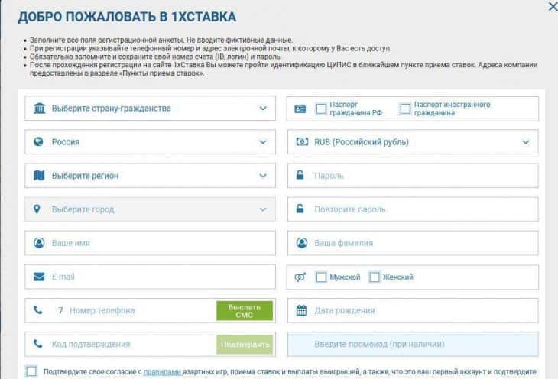This screenshot has width=558, height=379.
Task: Check the Паспорт иностранного гражданина checkbox
Action: 405,109
